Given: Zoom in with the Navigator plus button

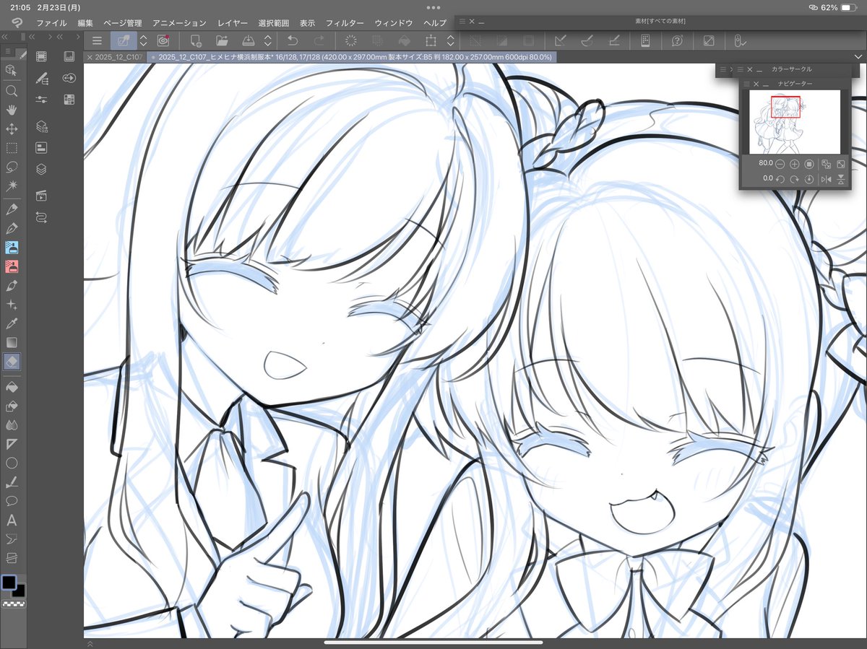Looking at the screenshot, I should click(x=794, y=164).
